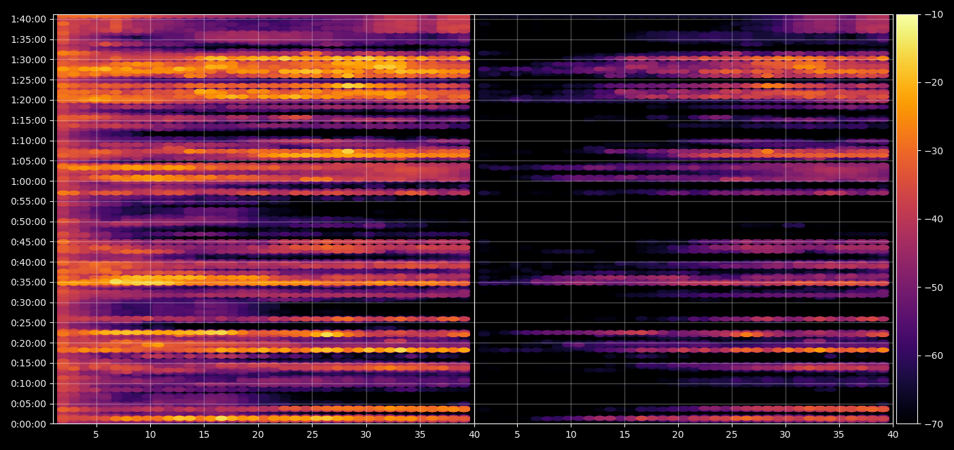Viewport: 954px width, 450px height.
Task: Click x-axis label "10" under left heatmap
Action: coord(150,434)
